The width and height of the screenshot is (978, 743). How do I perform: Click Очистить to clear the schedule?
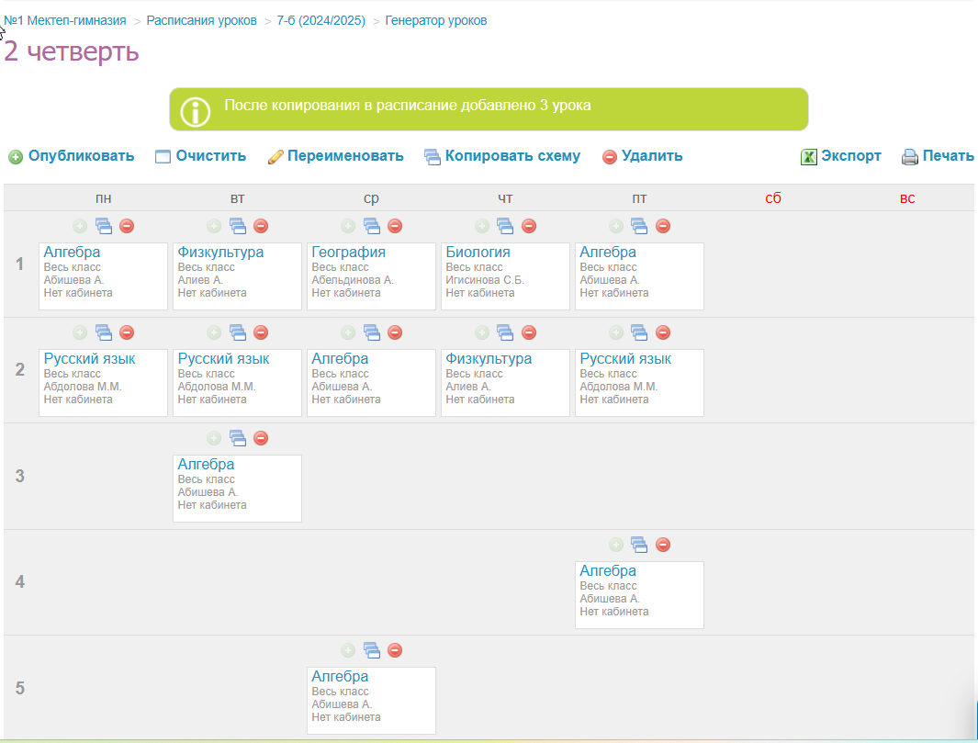tap(201, 156)
